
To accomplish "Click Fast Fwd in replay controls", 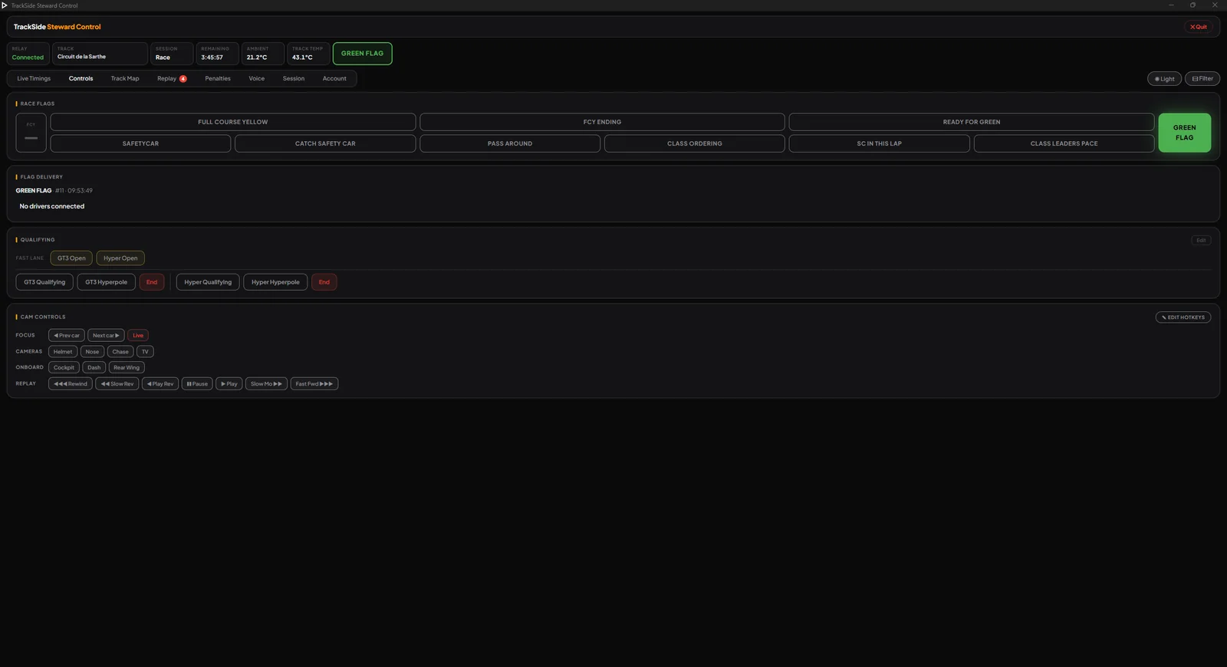I will pyautogui.click(x=314, y=384).
